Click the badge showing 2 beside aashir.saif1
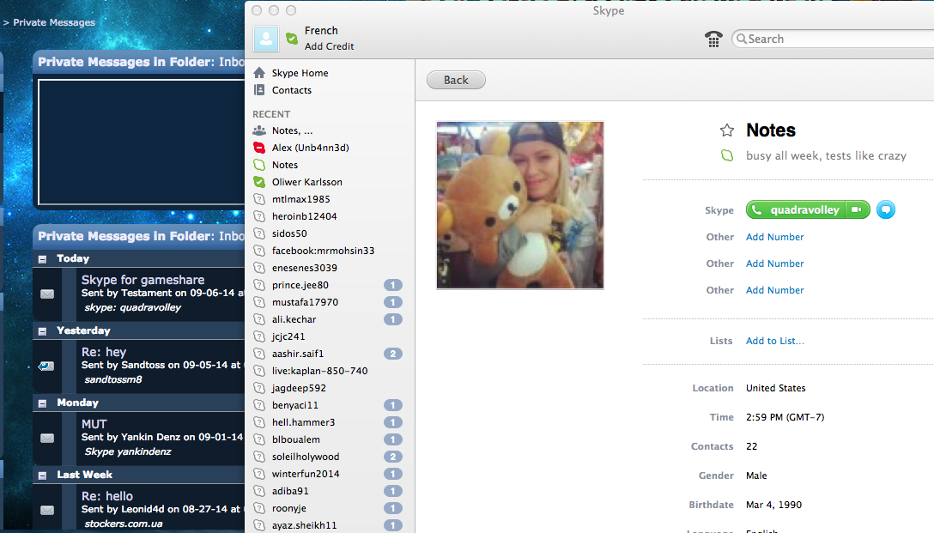Viewport: 934px width, 533px height. point(393,354)
